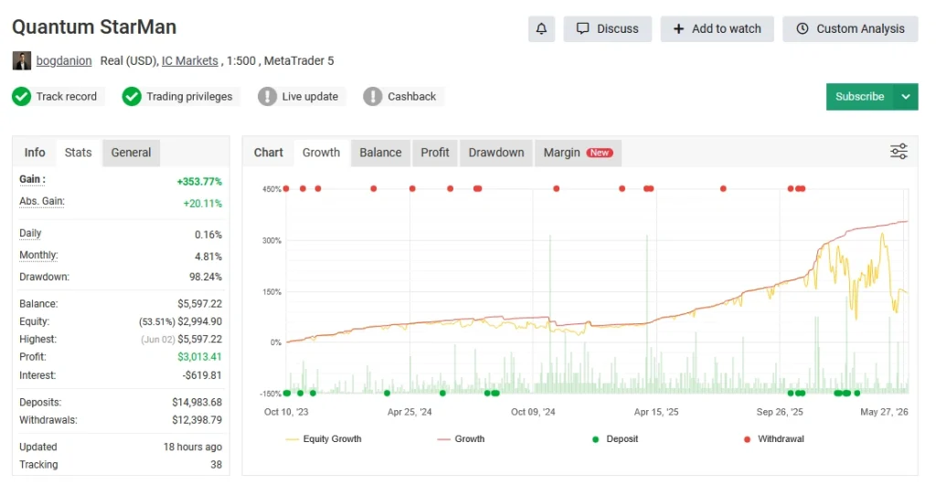The width and height of the screenshot is (936, 485).
Task: Click the Add to watch button
Action: point(717,28)
